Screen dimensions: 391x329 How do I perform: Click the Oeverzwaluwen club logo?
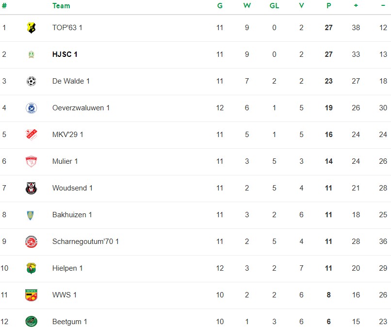pos(31,108)
